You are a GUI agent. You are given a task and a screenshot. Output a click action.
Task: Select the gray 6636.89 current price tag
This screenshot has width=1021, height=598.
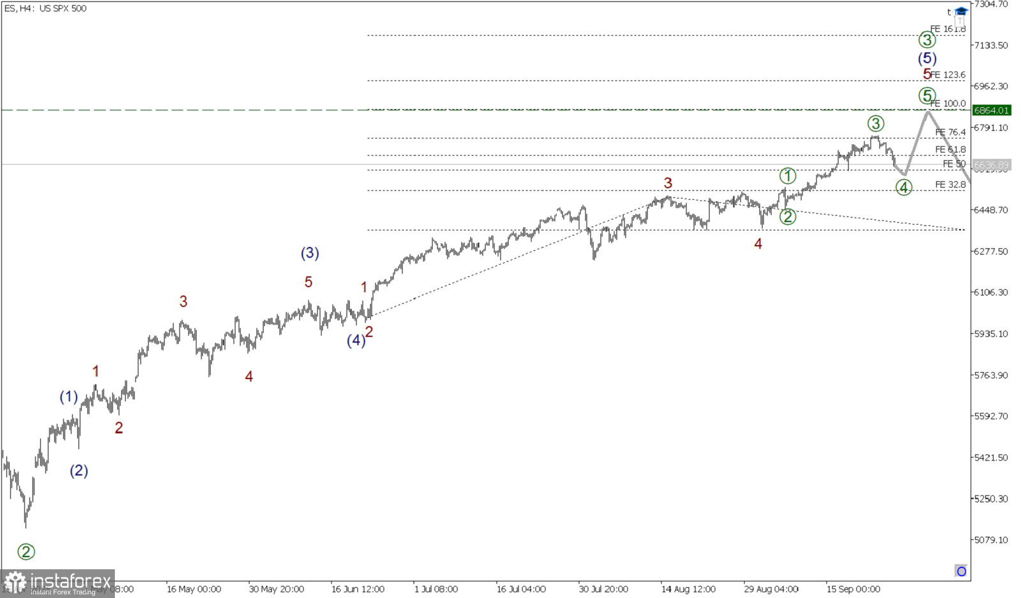(x=991, y=165)
